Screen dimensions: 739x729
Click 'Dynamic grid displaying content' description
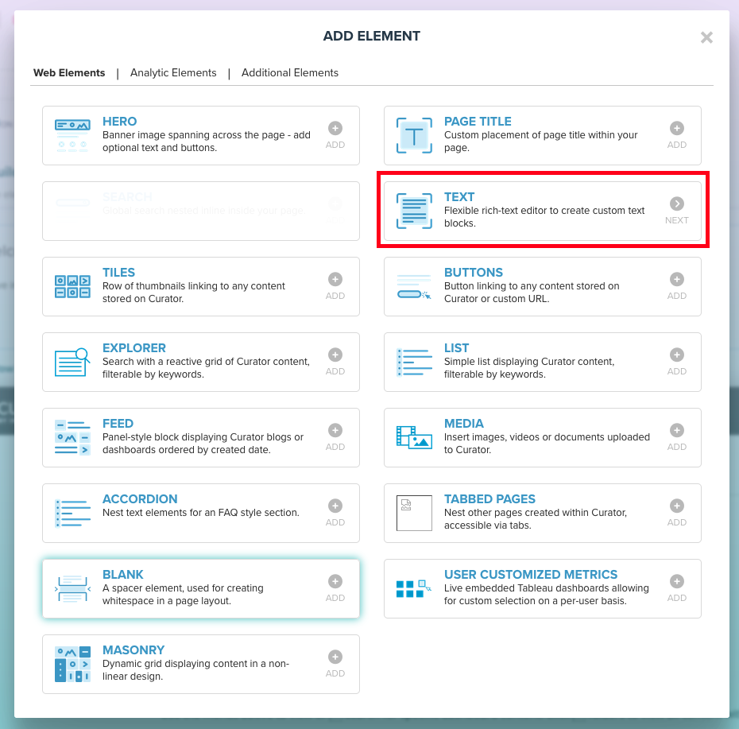(x=195, y=669)
